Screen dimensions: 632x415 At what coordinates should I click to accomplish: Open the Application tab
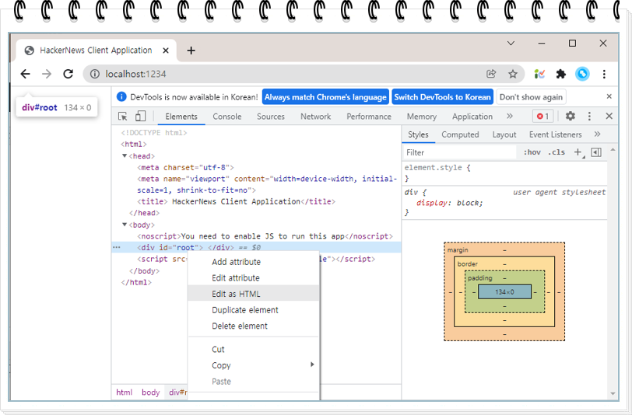pos(472,117)
